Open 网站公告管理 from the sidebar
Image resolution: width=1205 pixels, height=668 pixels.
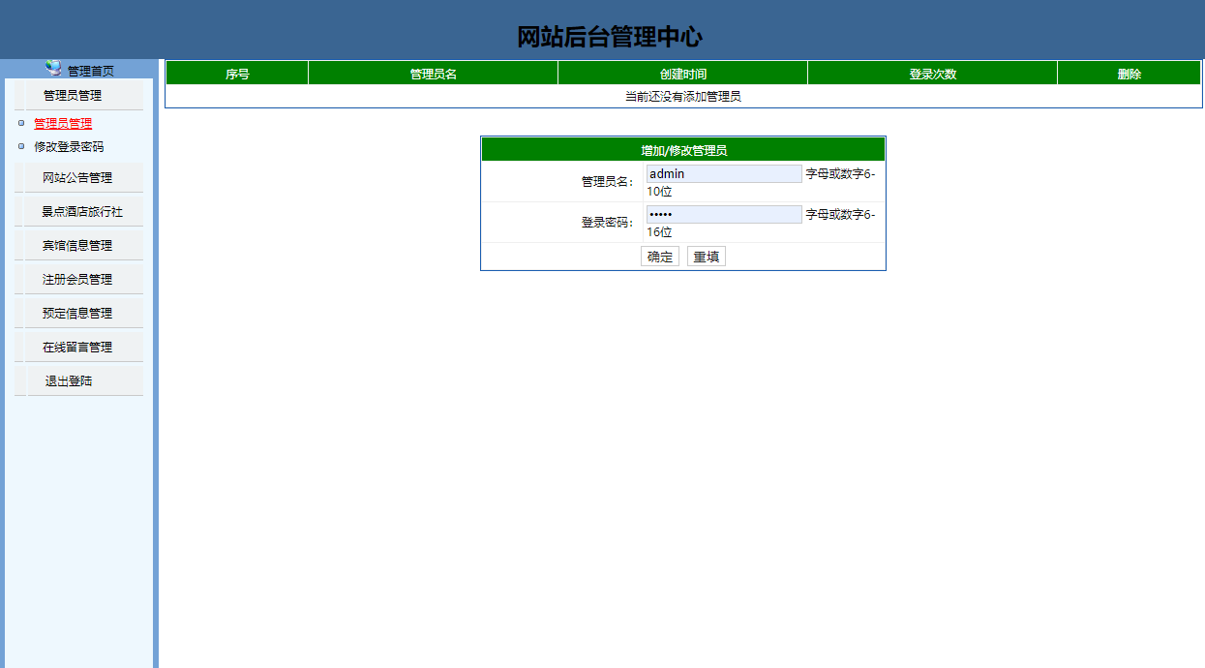(x=79, y=176)
